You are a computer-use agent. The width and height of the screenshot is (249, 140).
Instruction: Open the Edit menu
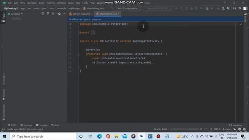click(x=16, y=3)
